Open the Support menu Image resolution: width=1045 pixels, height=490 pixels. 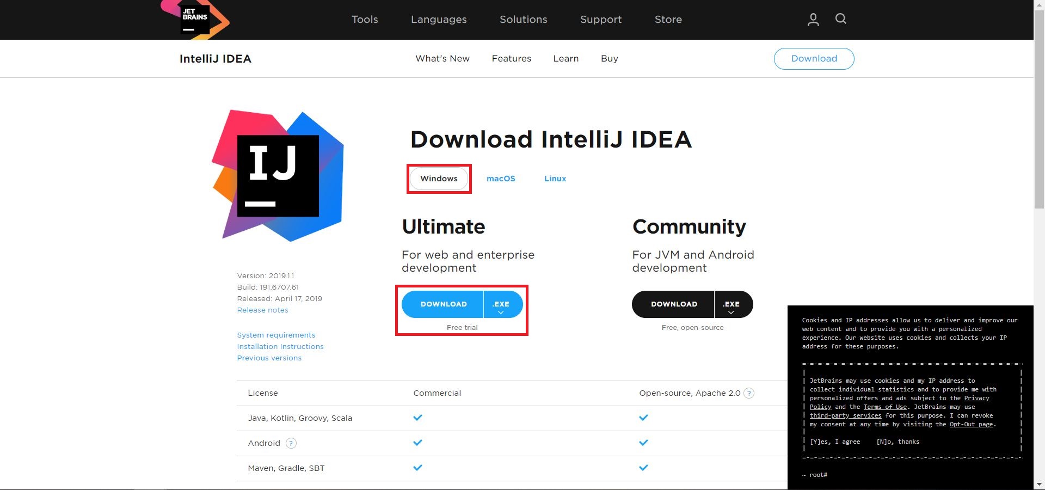pyautogui.click(x=601, y=20)
